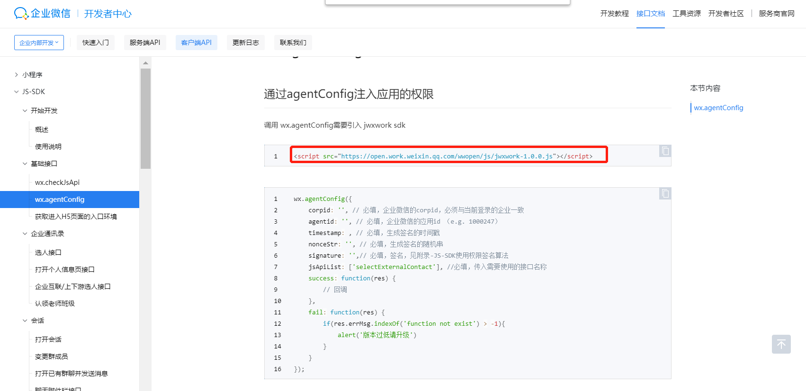Go to 开发教程 in top navigation
The height and width of the screenshot is (391, 806).
coord(614,14)
